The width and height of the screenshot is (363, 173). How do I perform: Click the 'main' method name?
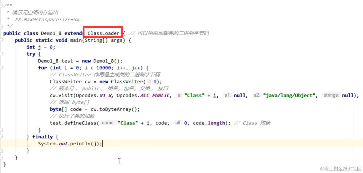[76, 40]
